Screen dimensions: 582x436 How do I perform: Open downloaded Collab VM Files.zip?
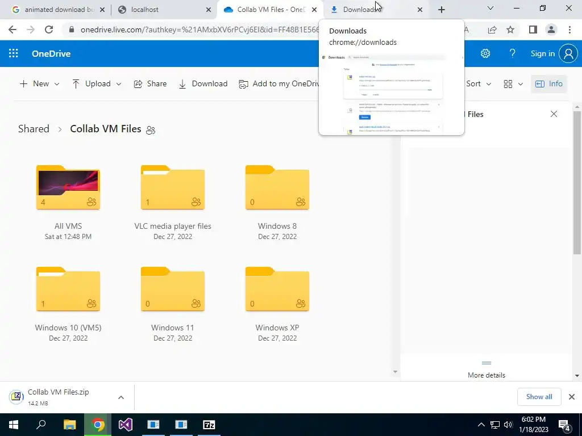coord(59,397)
